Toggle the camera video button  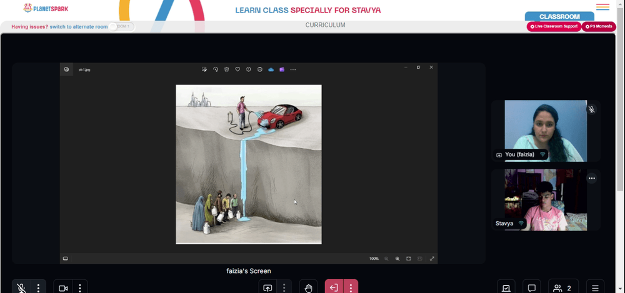click(x=63, y=288)
